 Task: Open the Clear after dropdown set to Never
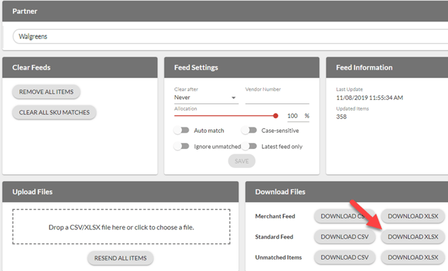(205, 97)
